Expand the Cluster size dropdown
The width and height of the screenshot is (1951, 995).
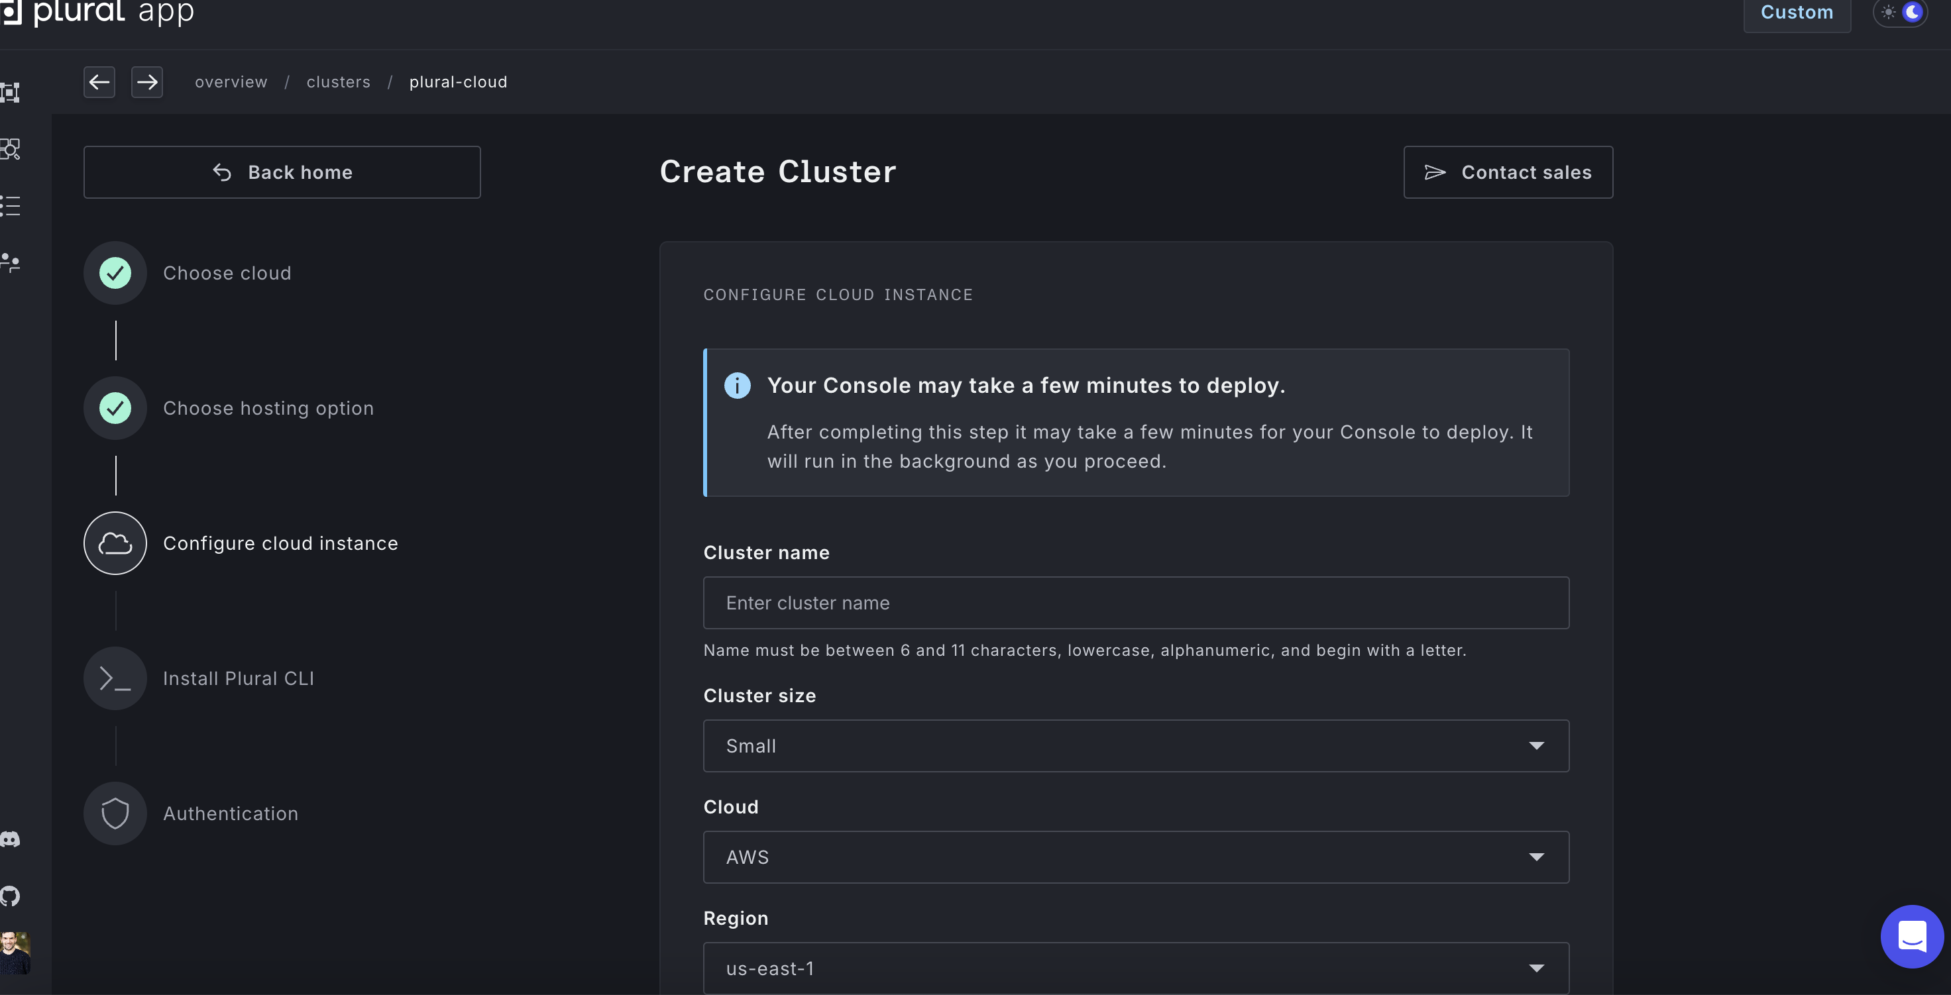point(1135,746)
